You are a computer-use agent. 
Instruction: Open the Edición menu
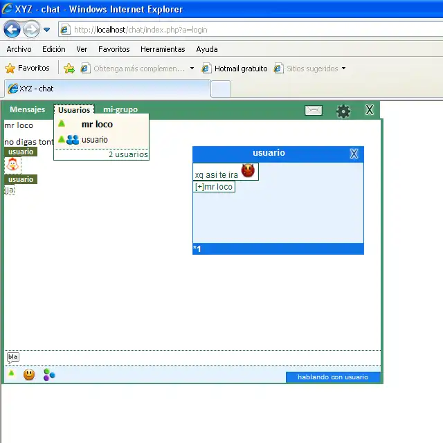(x=54, y=49)
